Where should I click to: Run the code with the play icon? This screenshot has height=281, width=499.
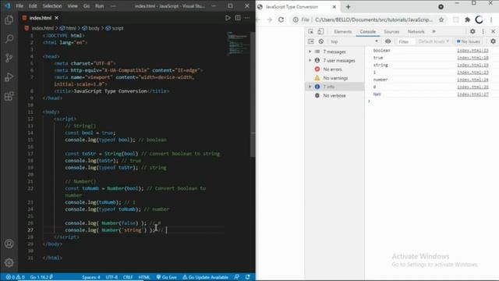[228, 18]
